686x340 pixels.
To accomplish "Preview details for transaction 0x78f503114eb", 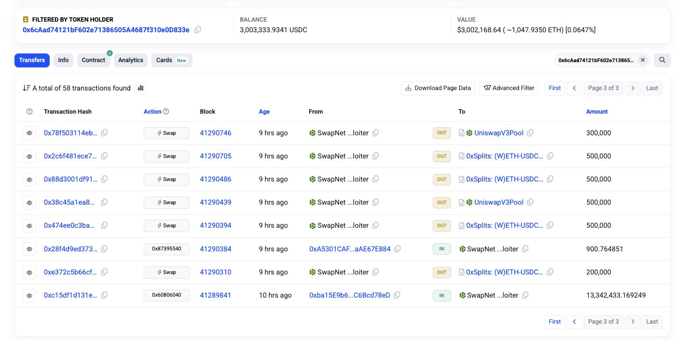I will click(x=29, y=133).
